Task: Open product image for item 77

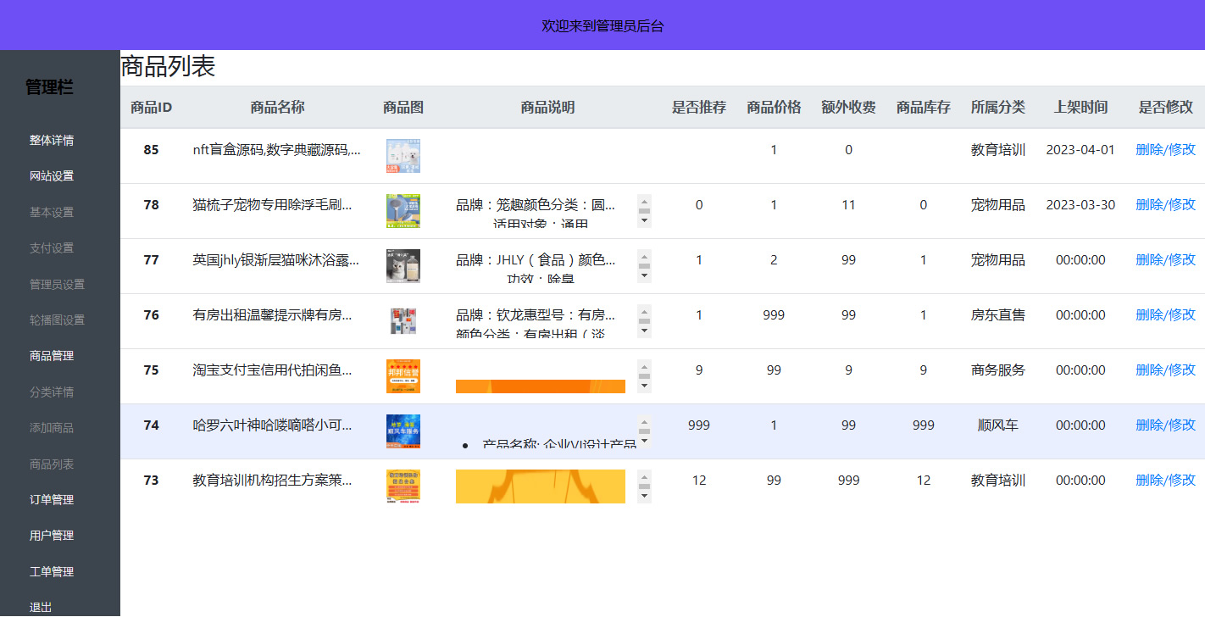Action: coord(403,266)
